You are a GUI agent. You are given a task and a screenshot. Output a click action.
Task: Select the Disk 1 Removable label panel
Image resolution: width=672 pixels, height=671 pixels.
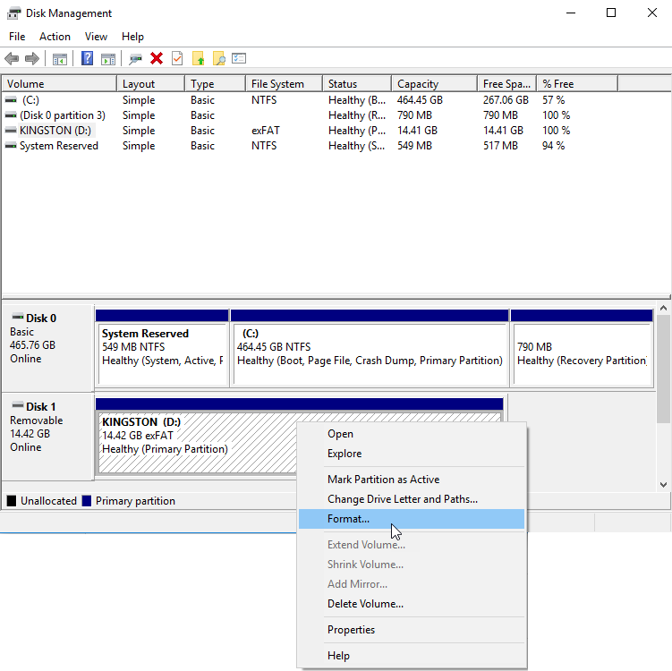coord(48,437)
